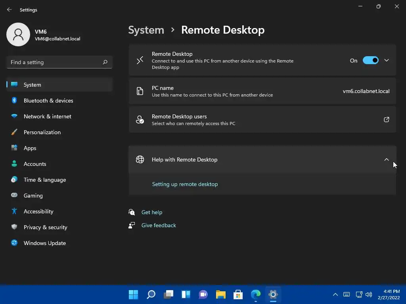Image resolution: width=406 pixels, height=304 pixels.
Task: Open File Explorer from taskbar
Action: tap(220, 294)
